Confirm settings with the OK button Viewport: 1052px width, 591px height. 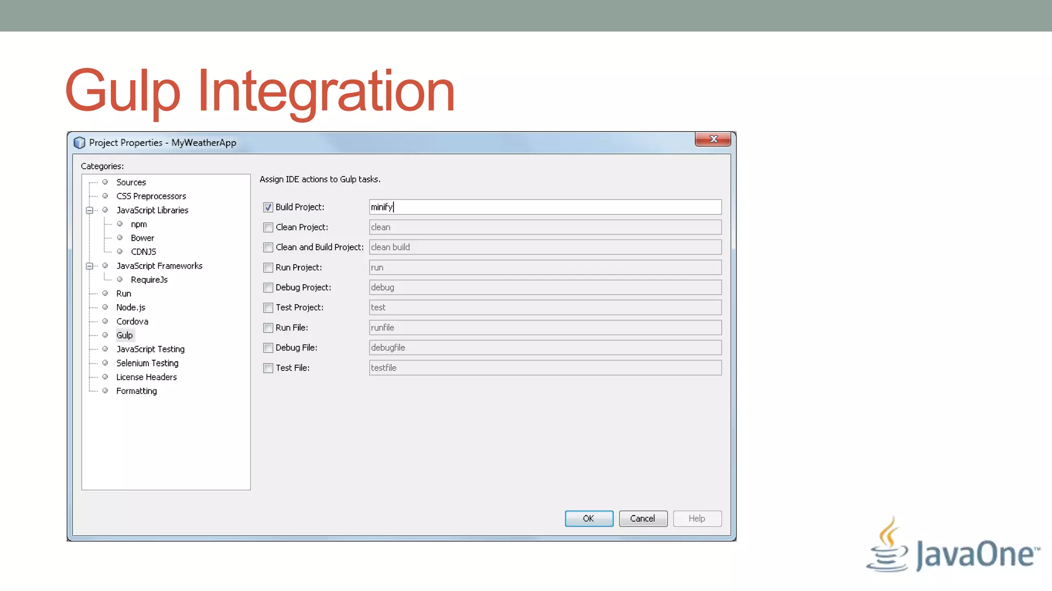589,519
